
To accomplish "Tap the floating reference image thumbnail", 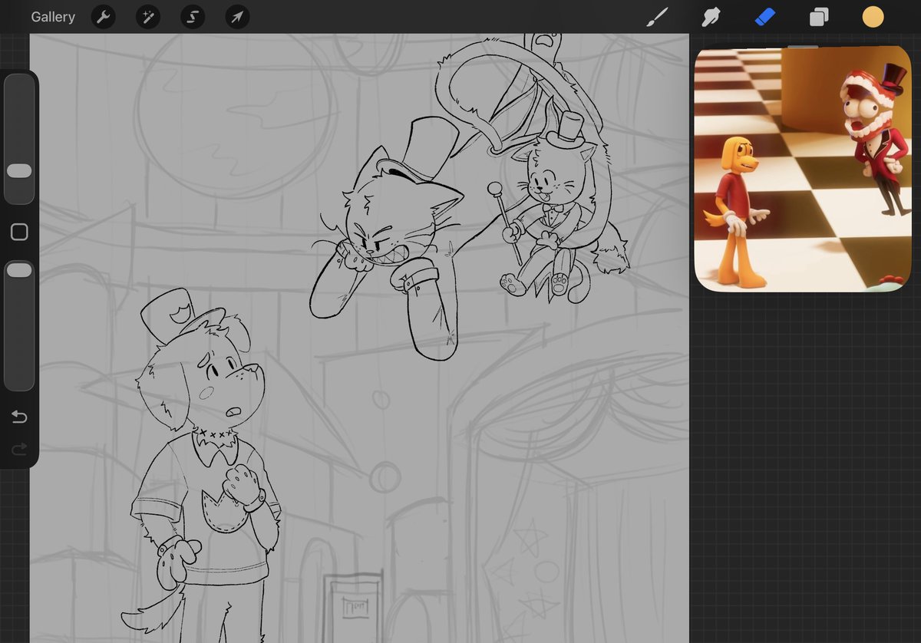I will pos(803,169).
